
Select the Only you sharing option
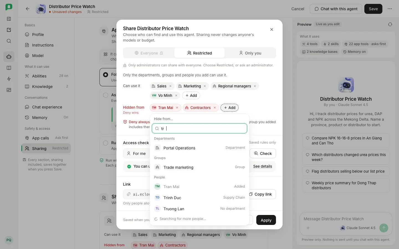250,53
